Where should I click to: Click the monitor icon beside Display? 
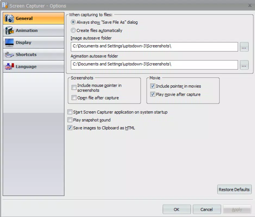click(9, 43)
